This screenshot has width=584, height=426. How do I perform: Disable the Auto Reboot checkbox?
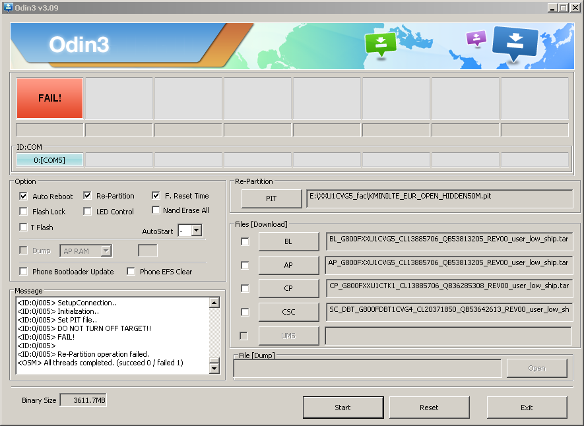tap(24, 196)
